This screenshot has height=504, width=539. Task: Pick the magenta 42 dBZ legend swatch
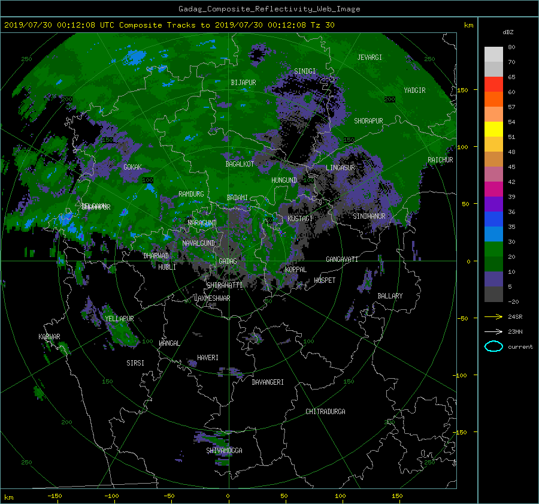[493, 189]
